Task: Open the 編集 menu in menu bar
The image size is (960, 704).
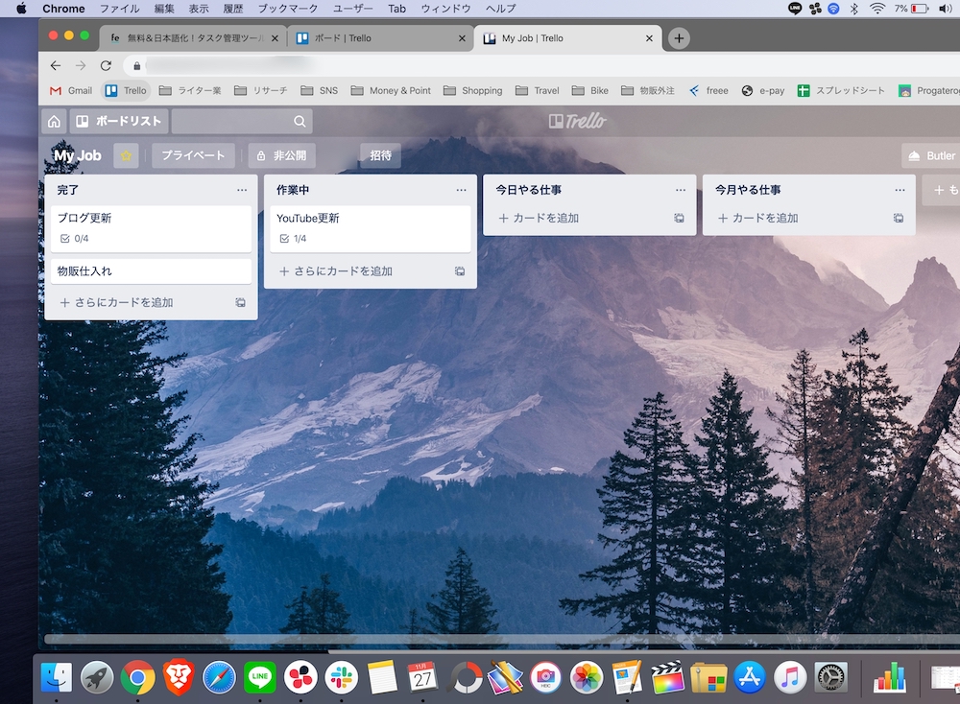Action: [x=164, y=9]
